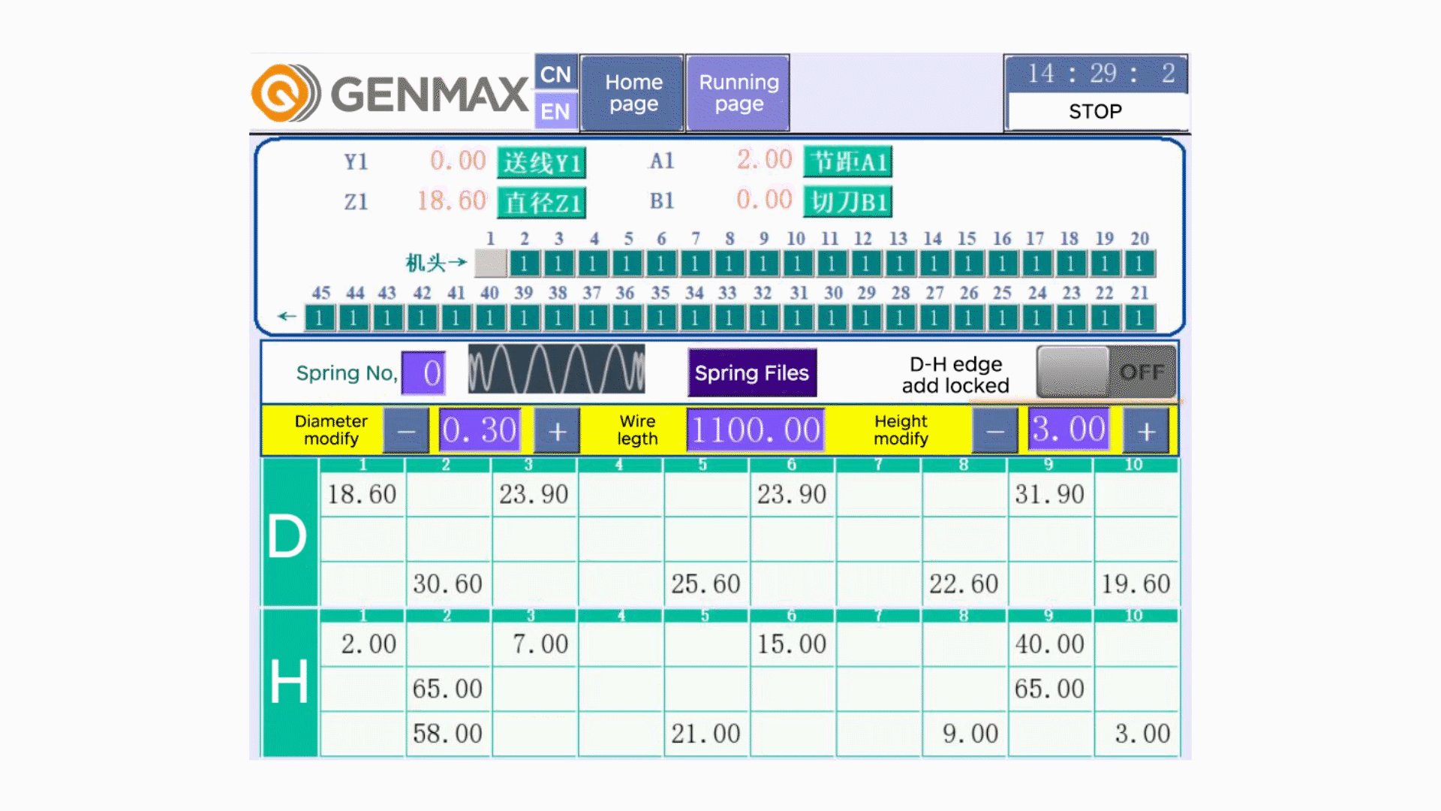Click the spring waveform preview image

tap(556, 369)
